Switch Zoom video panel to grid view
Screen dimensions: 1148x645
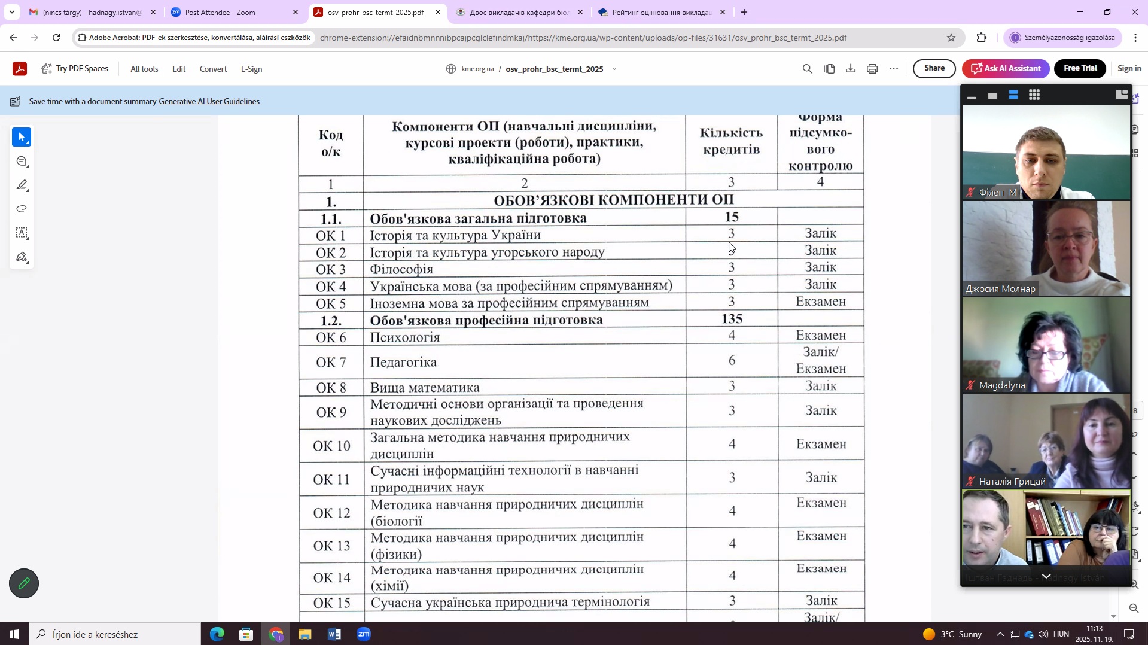[x=1034, y=95]
